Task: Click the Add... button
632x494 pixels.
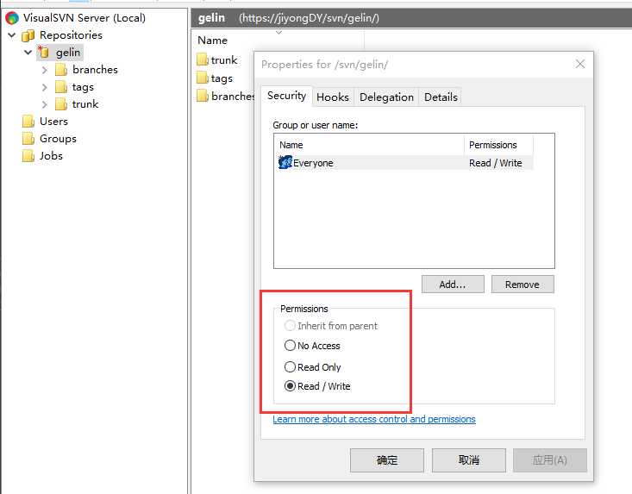Action: pyautogui.click(x=453, y=285)
